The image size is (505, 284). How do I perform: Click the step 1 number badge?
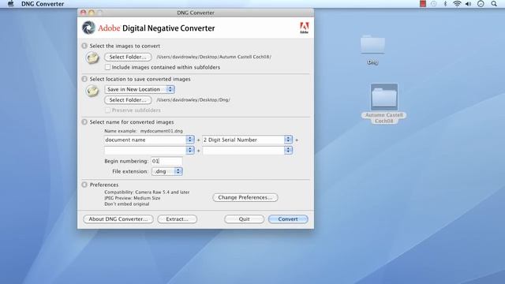coord(84,46)
